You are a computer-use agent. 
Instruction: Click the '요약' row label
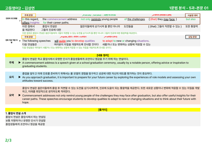pyautogui.click(x=12, y=95)
